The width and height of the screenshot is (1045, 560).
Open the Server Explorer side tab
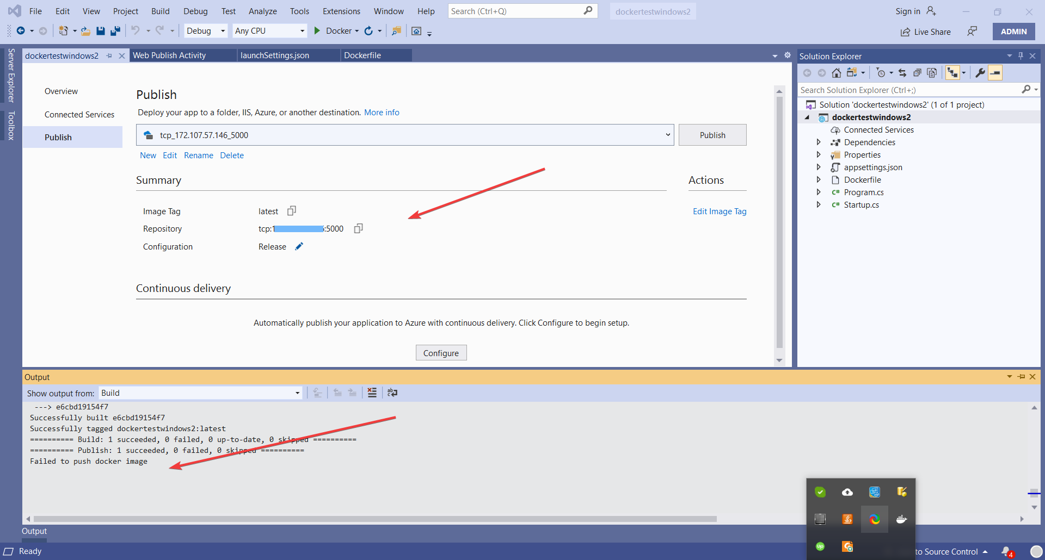[11, 75]
